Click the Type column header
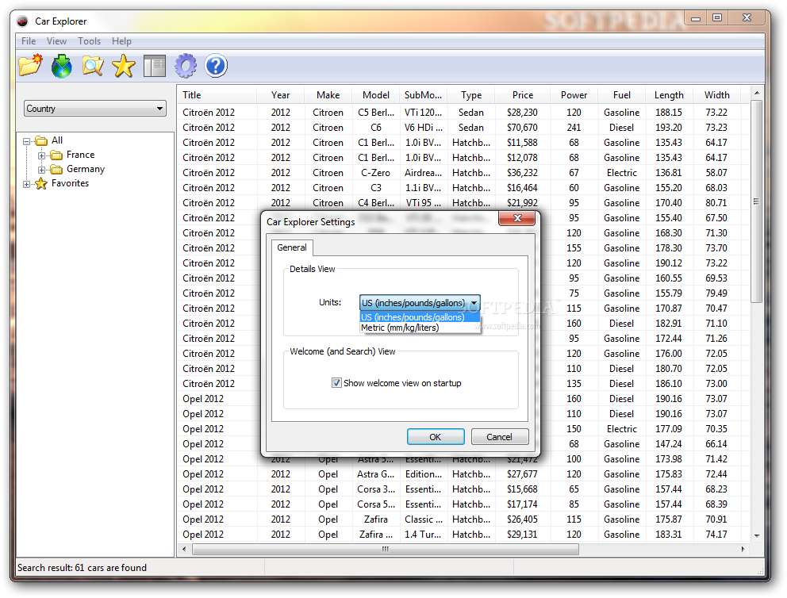The width and height of the screenshot is (787, 598). 471,95
